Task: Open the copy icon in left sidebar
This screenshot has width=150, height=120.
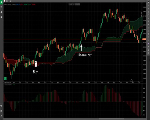Action: tap(1, 7)
